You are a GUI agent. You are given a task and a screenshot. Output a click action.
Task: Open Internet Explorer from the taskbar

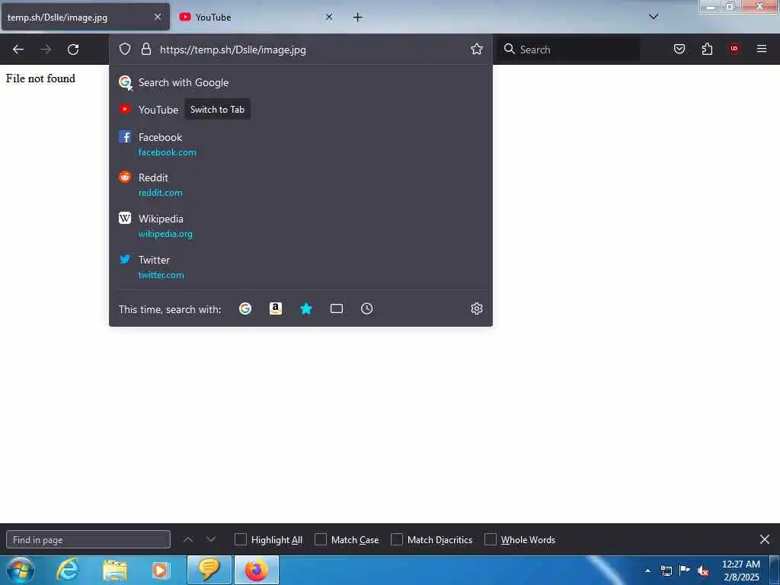[68, 570]
